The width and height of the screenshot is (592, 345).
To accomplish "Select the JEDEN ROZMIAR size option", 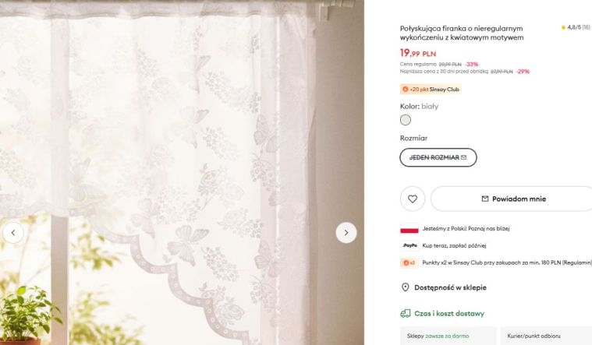I will click(x=438, y=157).
